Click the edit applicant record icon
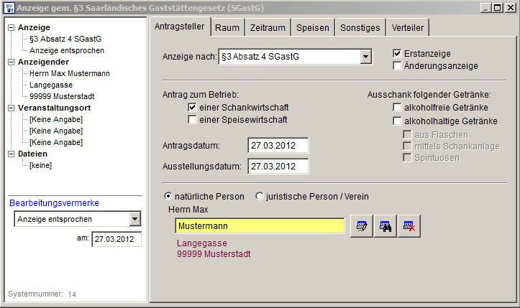 (x=362, y=226)
